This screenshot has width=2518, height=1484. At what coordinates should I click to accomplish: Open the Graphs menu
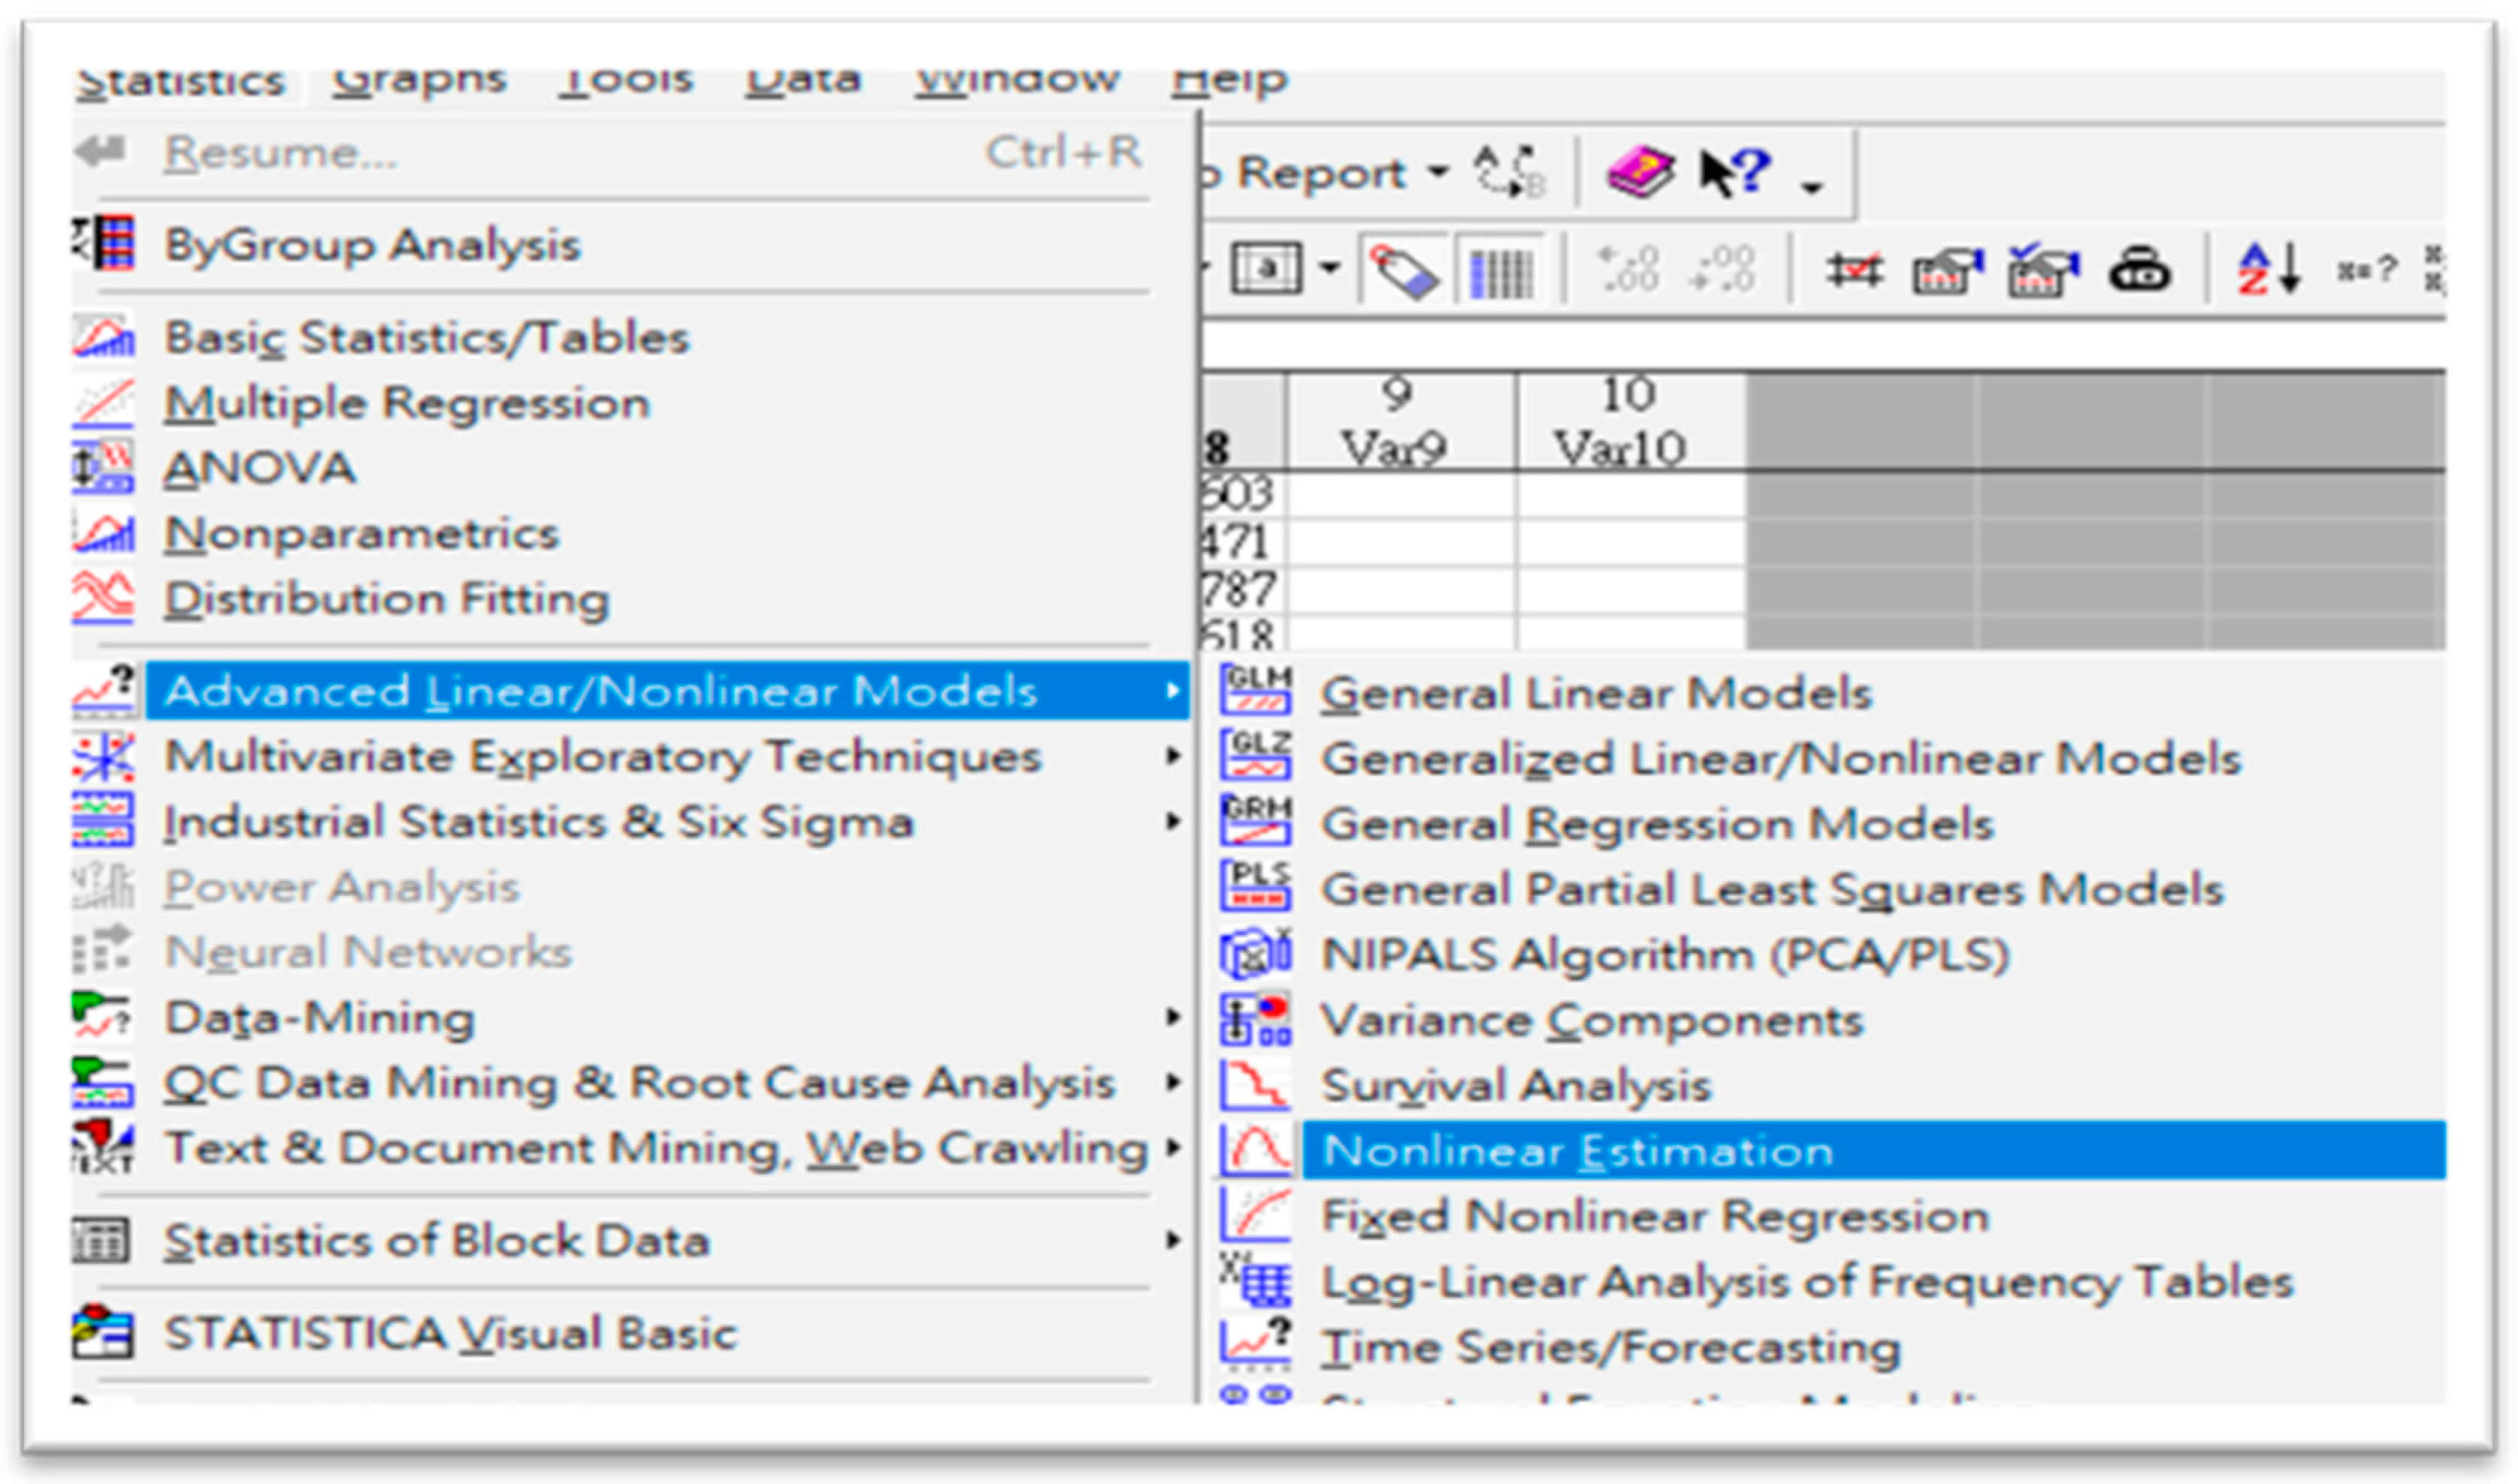tap(419, 80)
